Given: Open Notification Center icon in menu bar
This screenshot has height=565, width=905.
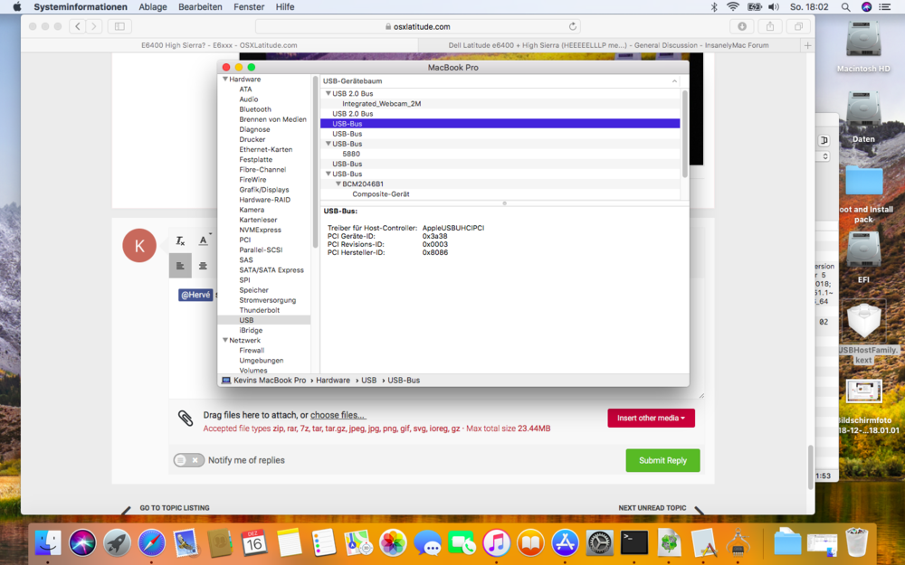Looking at the screenshot, I should pos(884,7).
